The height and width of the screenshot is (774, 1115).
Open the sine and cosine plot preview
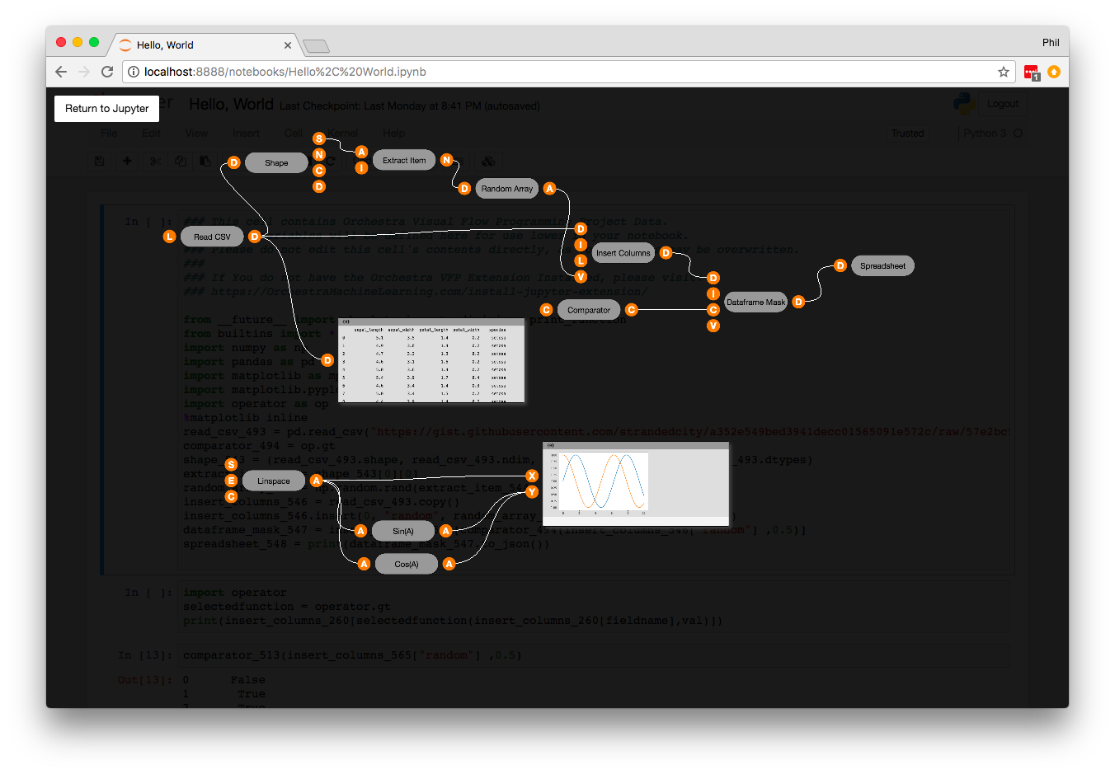click(636, 484)
